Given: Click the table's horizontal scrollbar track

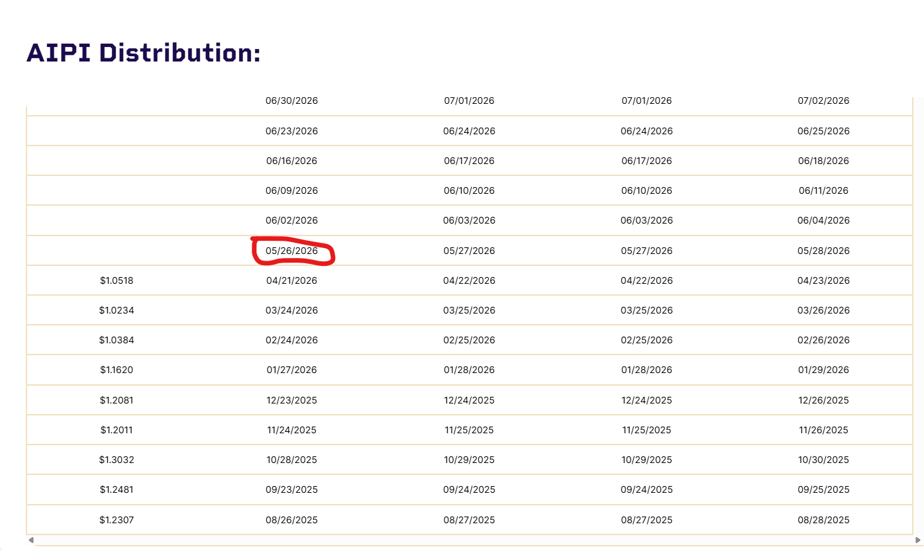Looking at the screenshot, I should [x=474, y=540].
